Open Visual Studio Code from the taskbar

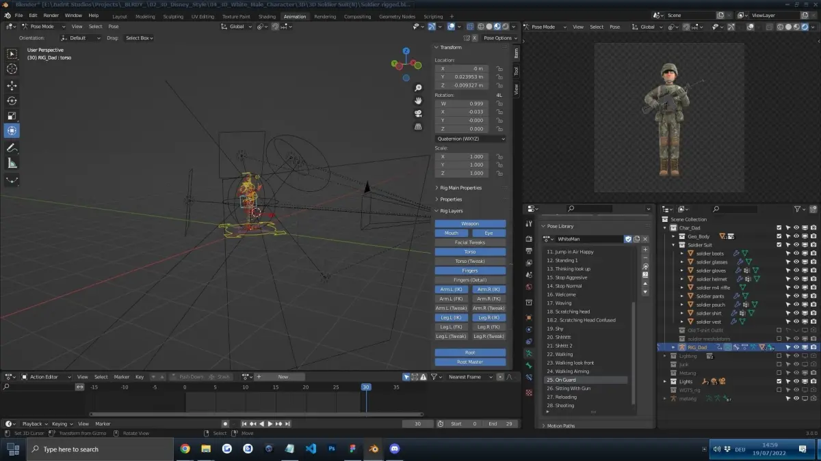point(311,449)
